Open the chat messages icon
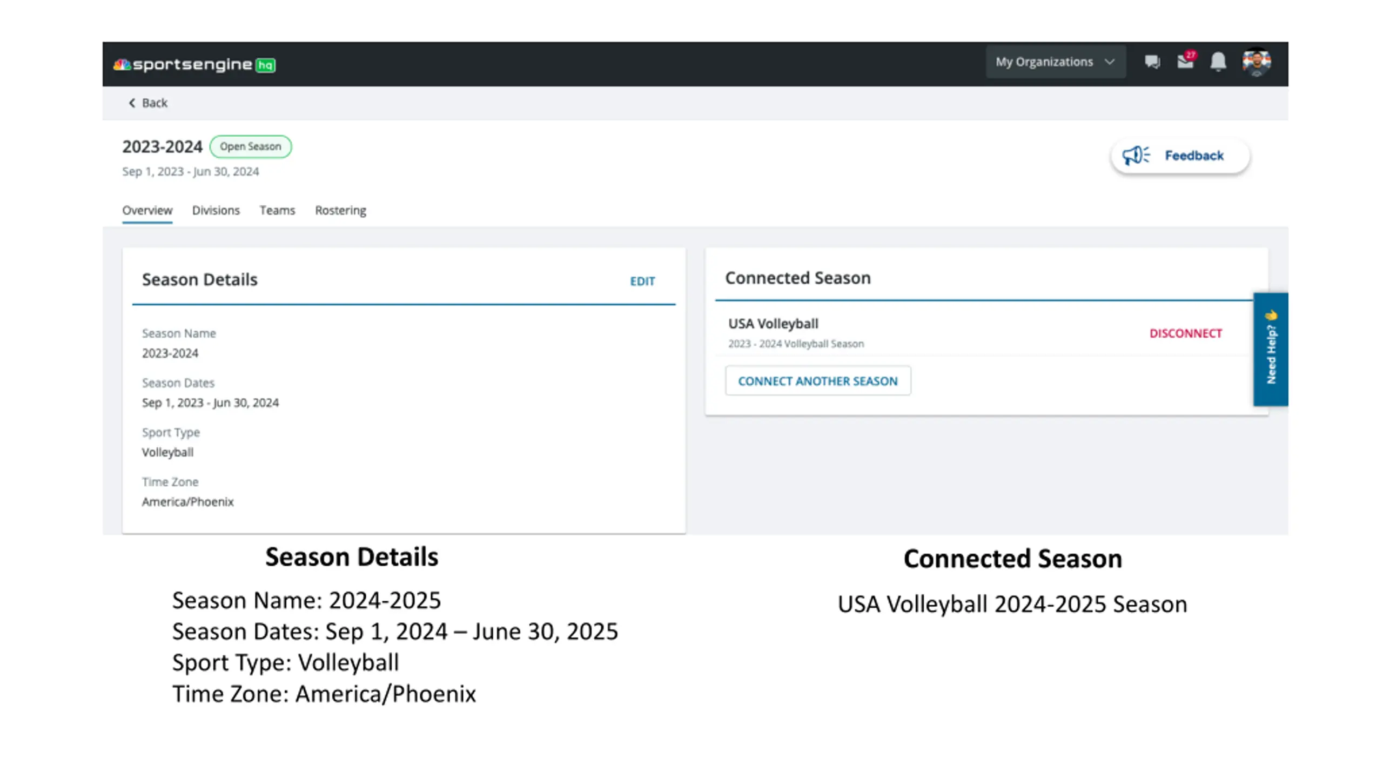Image resolution: width=1383 pixels, height=778 pixels. (1152, 62)
